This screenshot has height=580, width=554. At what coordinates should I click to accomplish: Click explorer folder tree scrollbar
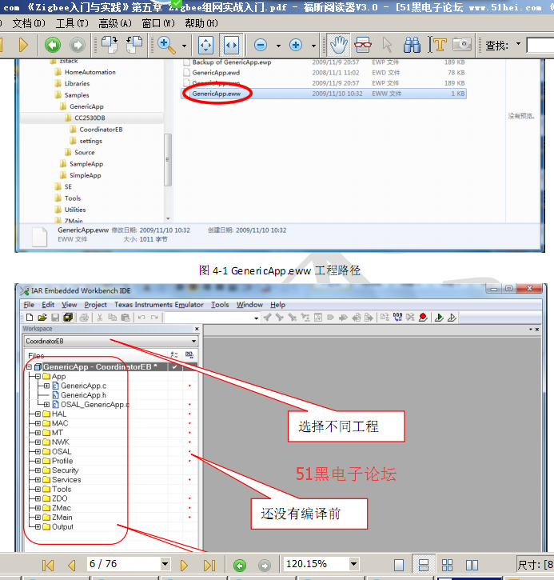(168, 160)
